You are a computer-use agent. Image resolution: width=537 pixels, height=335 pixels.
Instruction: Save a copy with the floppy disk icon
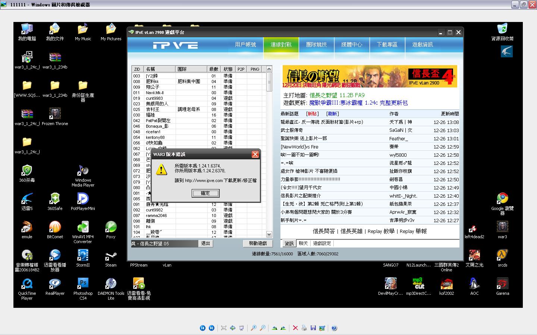click(313, 328)
